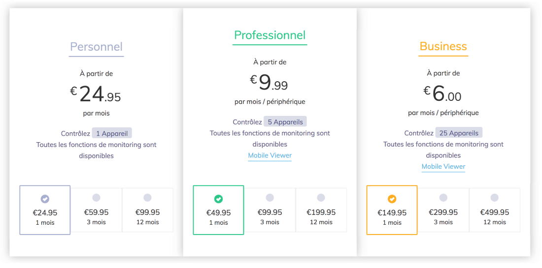This screenshot has width=542, height=268.
Task: Pick Business 12 mois radio at €499.95
Action: pos(494,198)
